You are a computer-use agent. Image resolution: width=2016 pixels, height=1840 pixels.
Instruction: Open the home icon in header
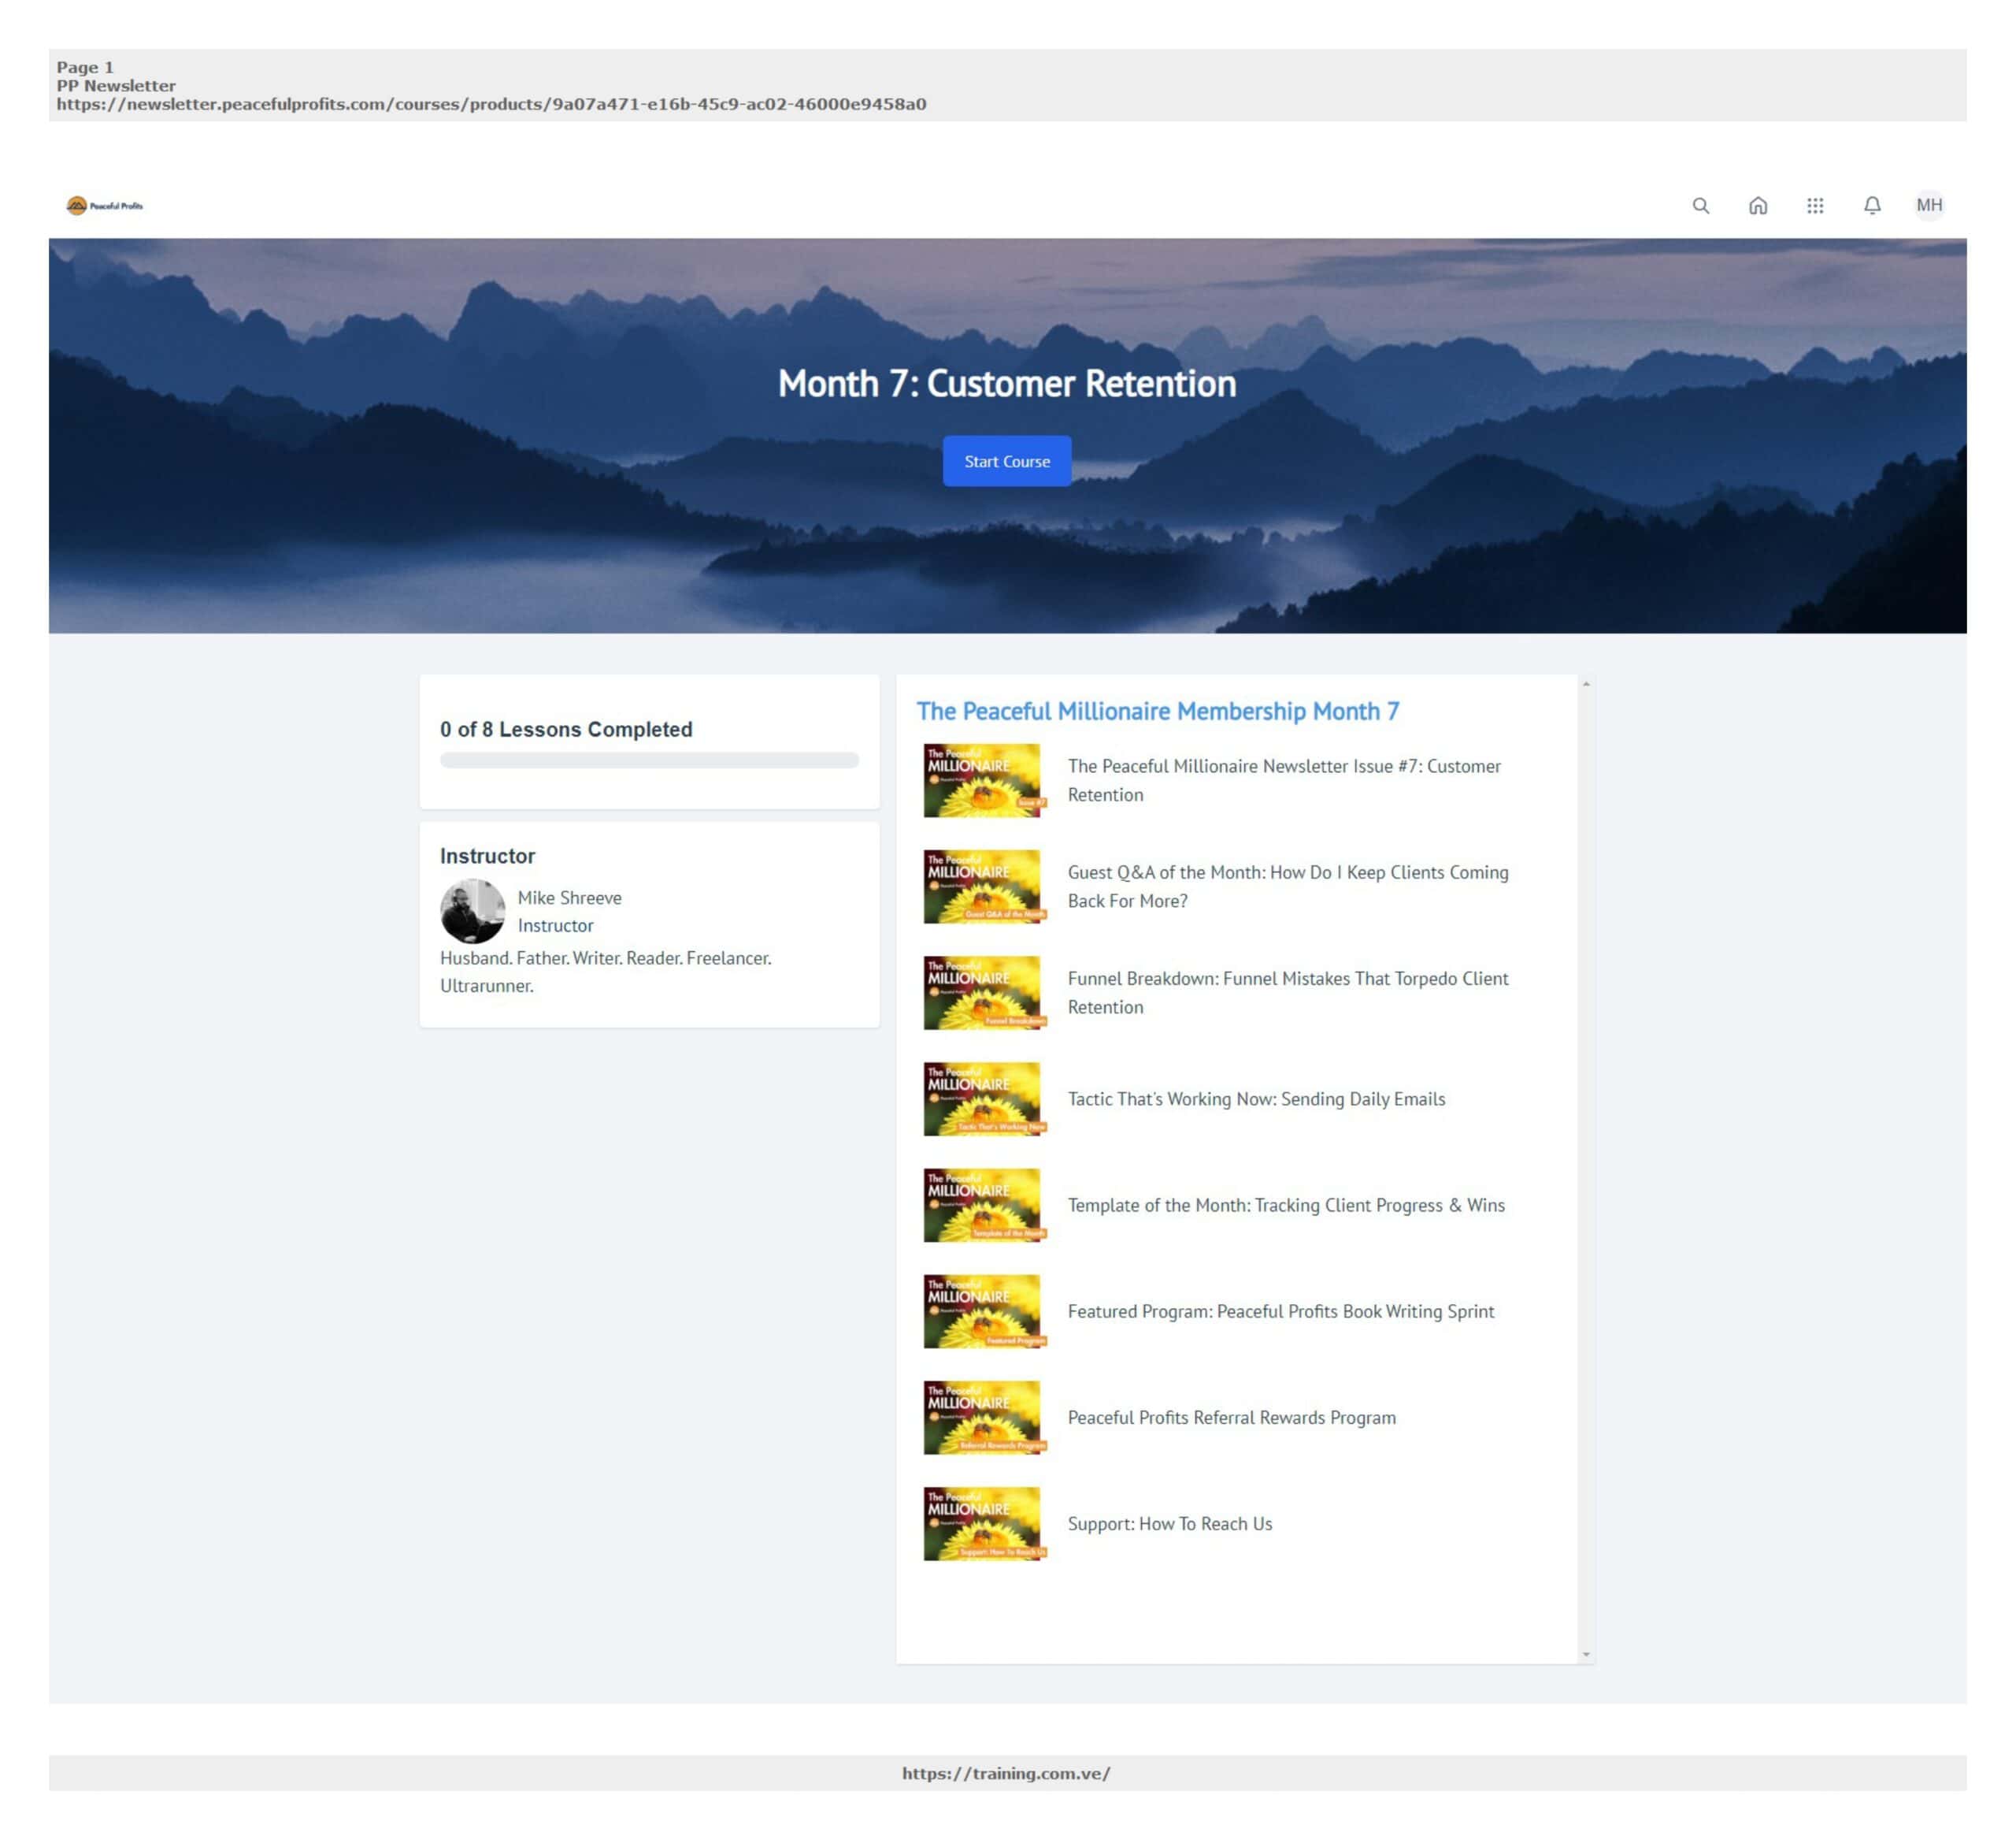coord(1757,205)
